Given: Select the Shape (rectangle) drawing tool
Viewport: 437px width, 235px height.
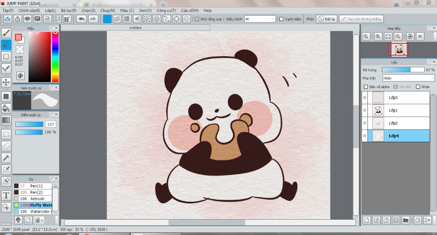Looking at the screenshot, I should (x=6, y=57).
